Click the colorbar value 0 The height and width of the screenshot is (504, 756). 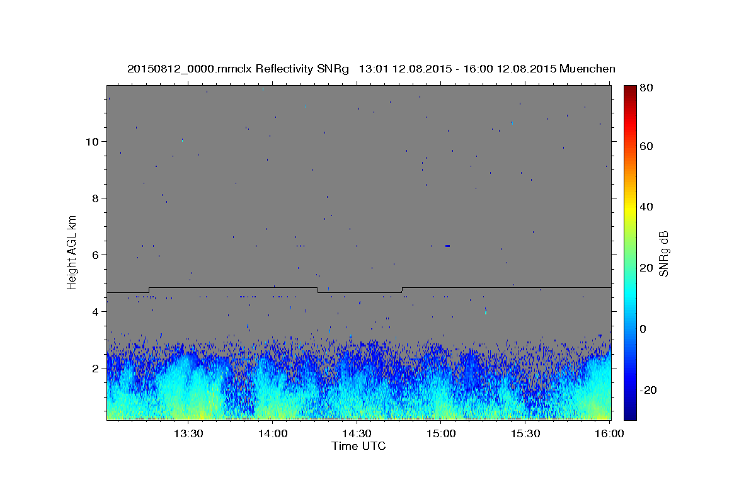pyautogui.click(x=643, y=329)
